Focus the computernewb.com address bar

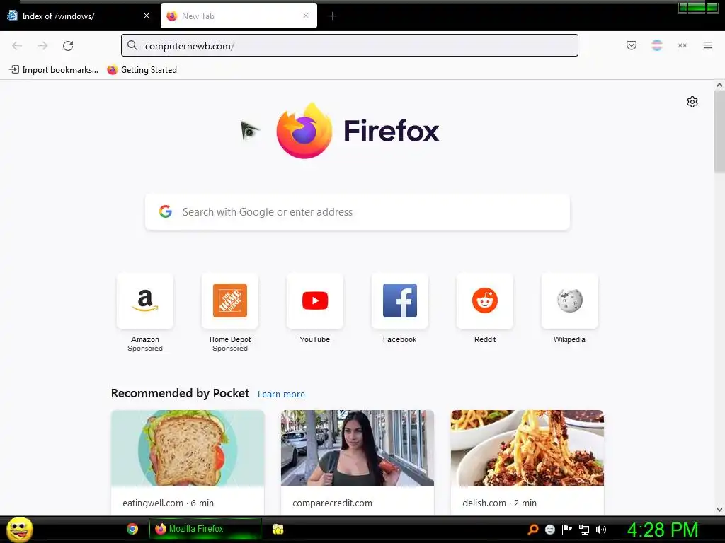(350, 45)
